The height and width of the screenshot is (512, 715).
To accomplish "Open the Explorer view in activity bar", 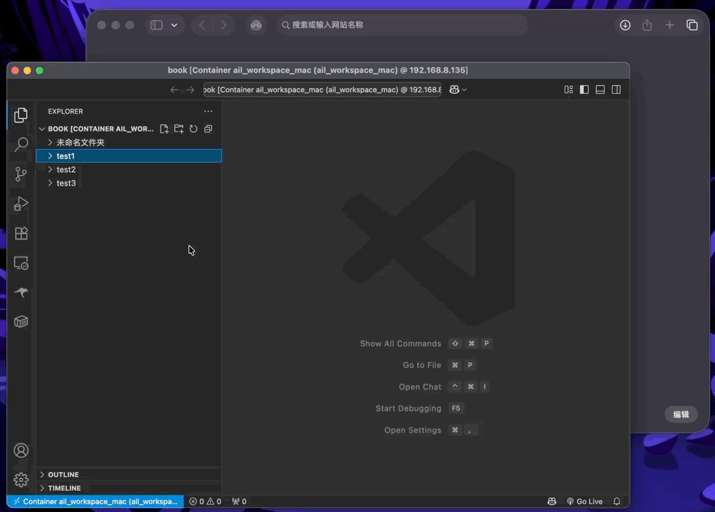I will coord(21,115).
